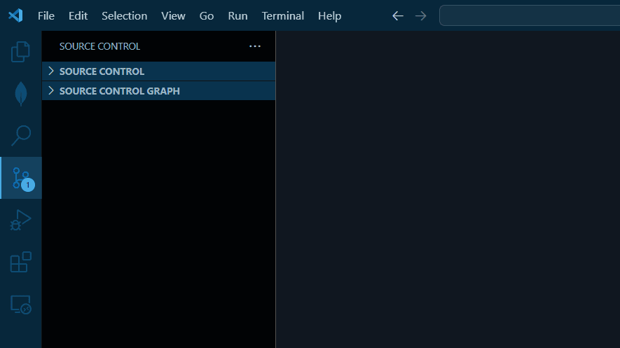620x348 pixels.
Task: Expand the SOURCE CONTROL section
Action: (158, 71)
